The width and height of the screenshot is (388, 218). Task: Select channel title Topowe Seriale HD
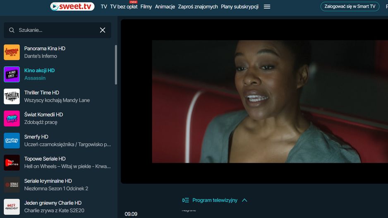coord(45,159)
